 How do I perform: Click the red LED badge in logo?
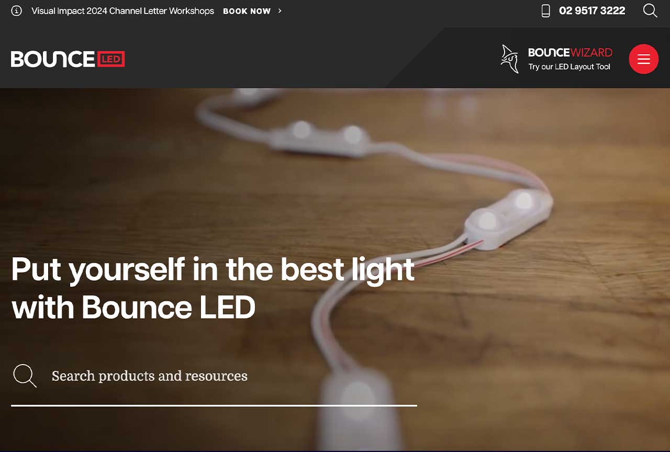(x=111, y=59)
